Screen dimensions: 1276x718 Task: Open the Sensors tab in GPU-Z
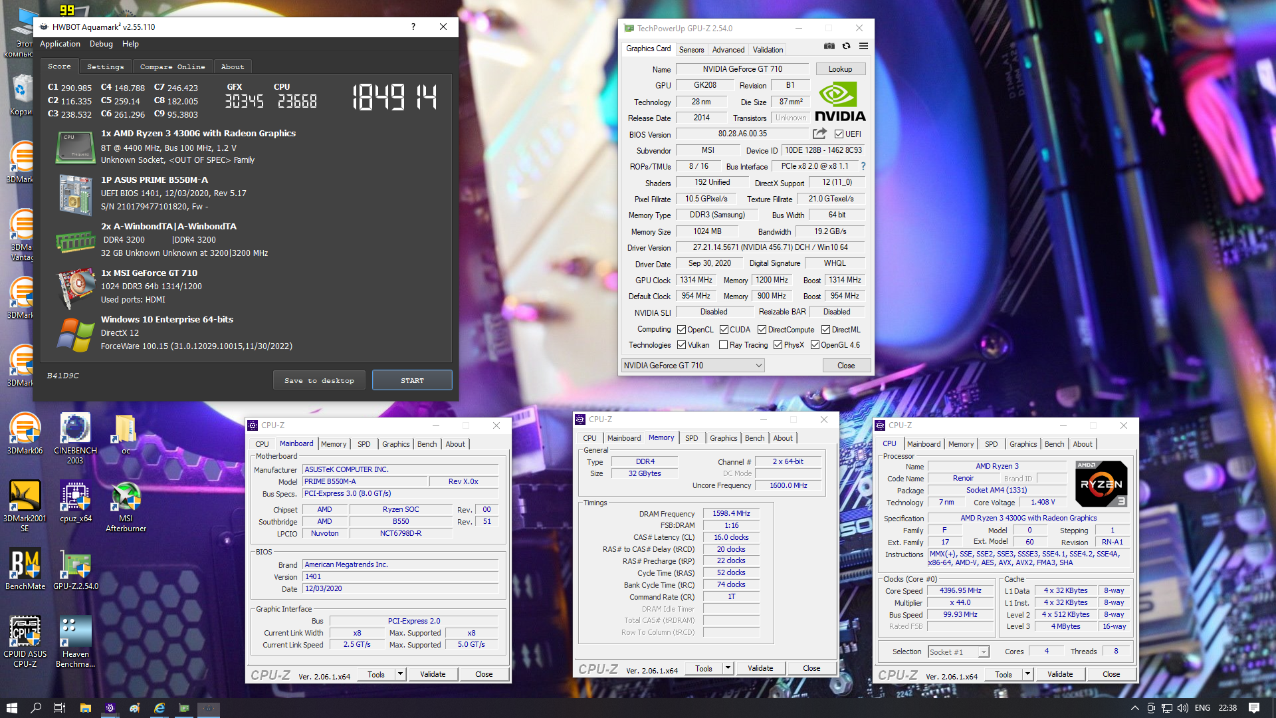point(691,50)
